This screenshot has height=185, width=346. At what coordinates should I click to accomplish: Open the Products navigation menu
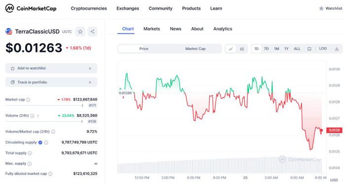point(191,8)
